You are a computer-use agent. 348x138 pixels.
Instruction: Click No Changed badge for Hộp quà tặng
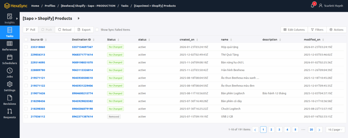pos(116,47)
